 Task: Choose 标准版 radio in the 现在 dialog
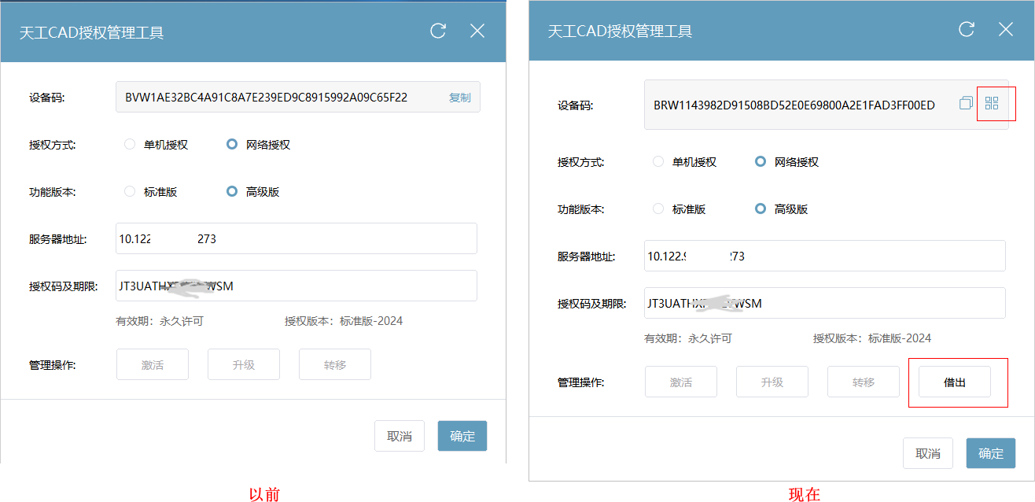[658, 209]
